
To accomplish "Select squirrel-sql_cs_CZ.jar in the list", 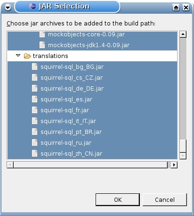I will (x=92, y=78).
